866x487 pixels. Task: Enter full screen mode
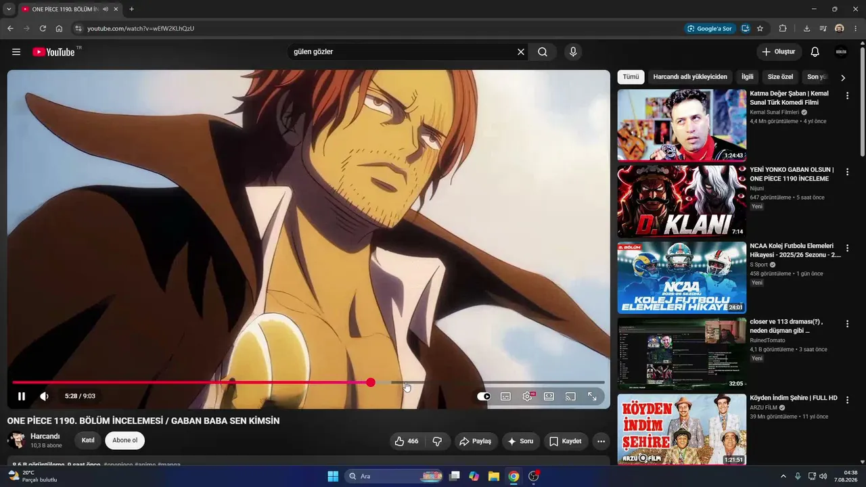[x=592, y=396]
